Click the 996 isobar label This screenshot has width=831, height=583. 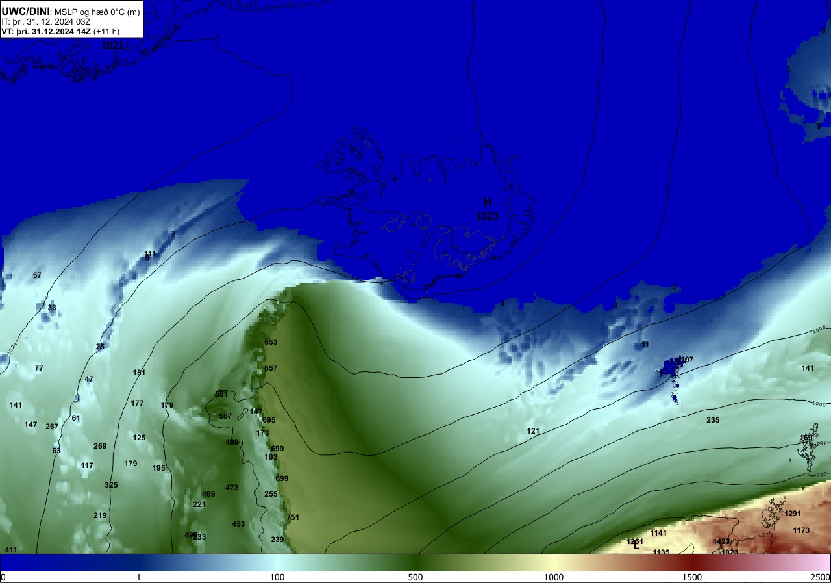(822, 443)
